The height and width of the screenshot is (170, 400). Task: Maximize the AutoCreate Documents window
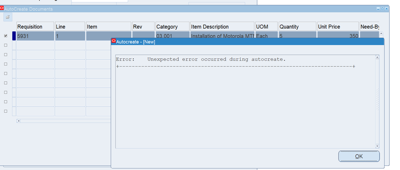tap(382, 9)
